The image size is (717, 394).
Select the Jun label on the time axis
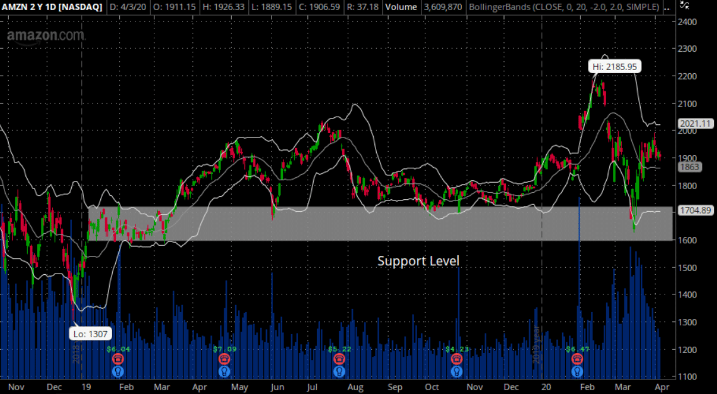(x=277, y=387)
